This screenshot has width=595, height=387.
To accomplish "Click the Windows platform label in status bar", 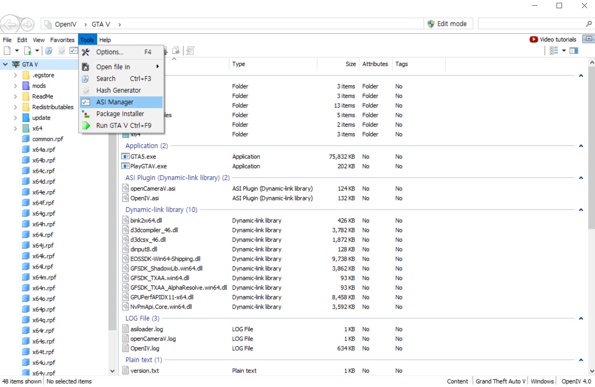I will pos(542,381).
